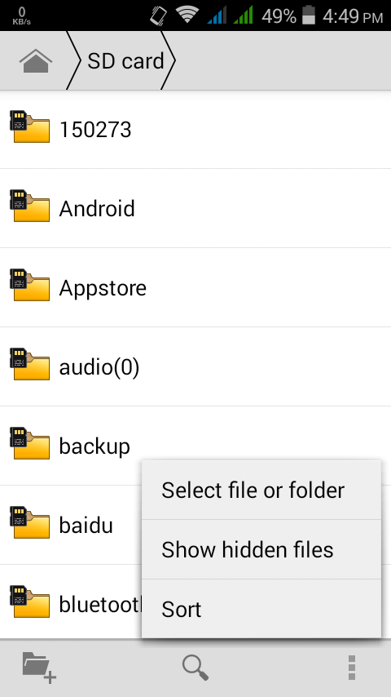Choose Select file or folder

tap(261, 490)
